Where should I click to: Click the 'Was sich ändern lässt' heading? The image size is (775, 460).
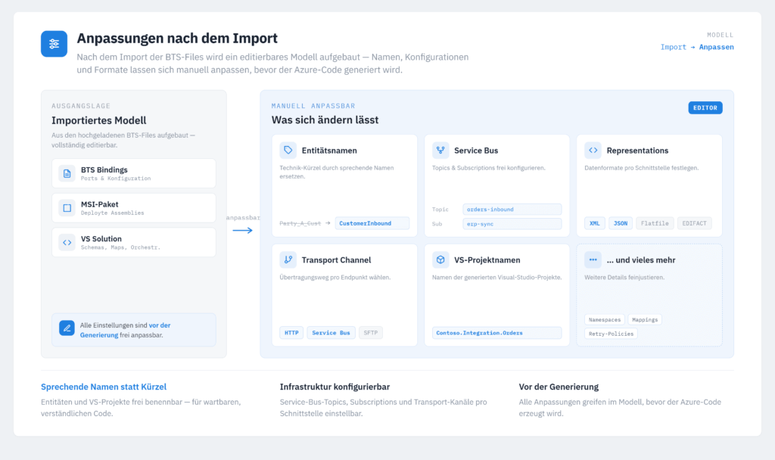click(x=325, y=120)
